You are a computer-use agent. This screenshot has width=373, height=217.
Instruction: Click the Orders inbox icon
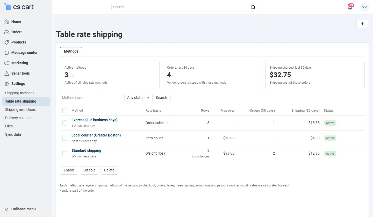tap(7, 32)
